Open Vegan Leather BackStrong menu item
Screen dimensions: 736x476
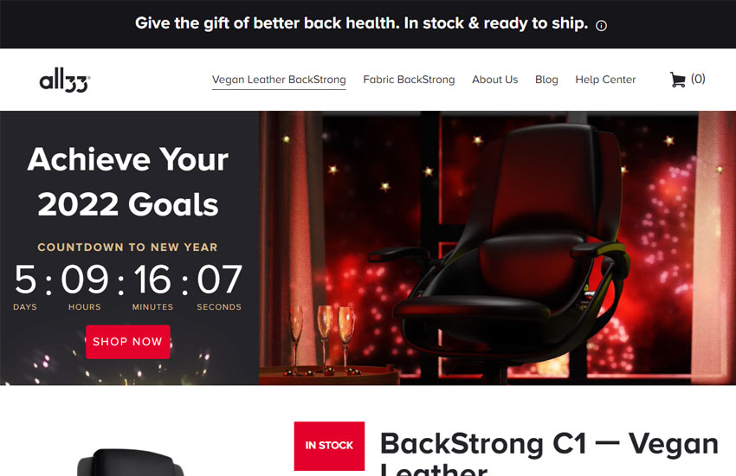tap(279, 80)
